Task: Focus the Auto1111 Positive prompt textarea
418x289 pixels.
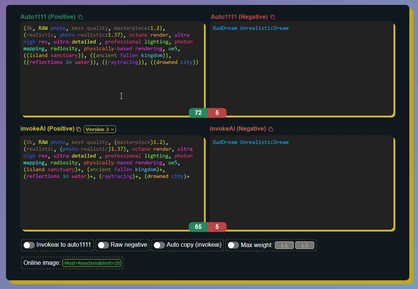Action: 112,69
